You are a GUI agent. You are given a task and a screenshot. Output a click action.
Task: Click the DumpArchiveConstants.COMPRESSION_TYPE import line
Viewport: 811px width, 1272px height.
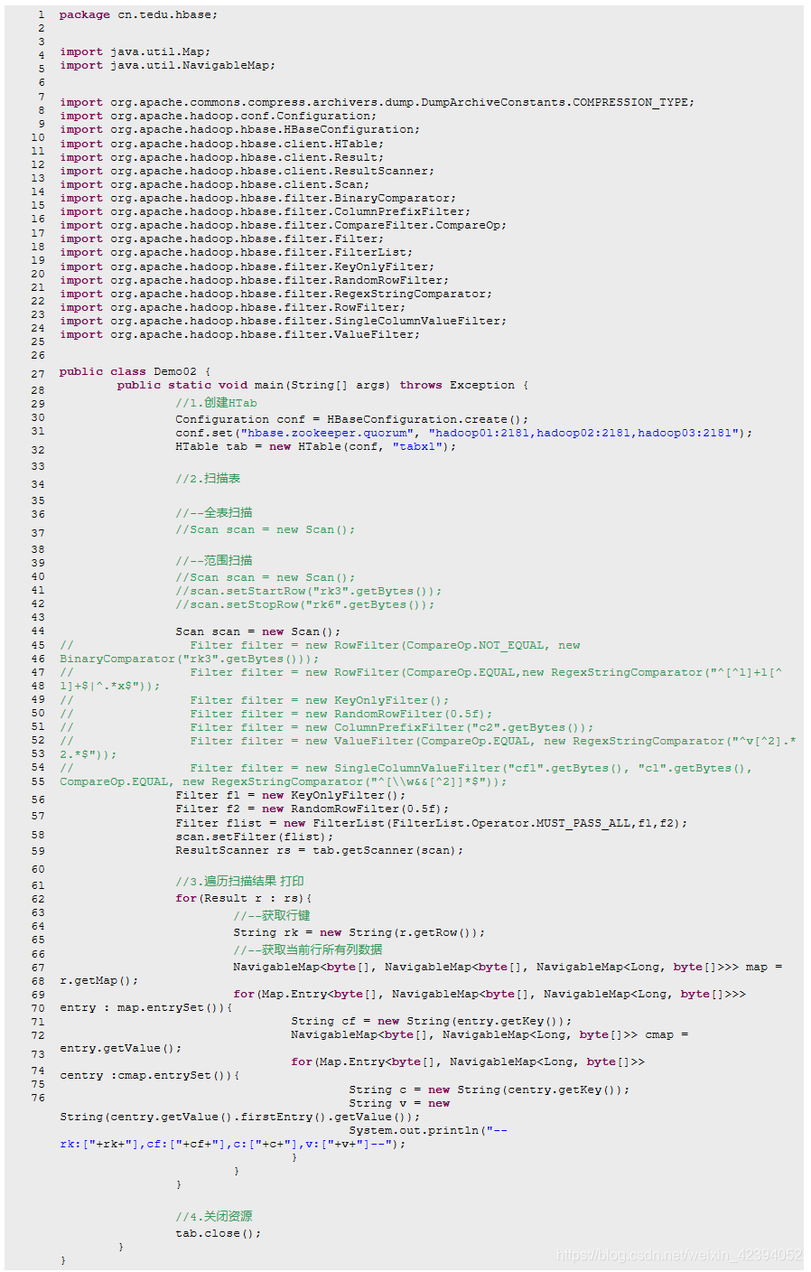[x=378, y=102]
